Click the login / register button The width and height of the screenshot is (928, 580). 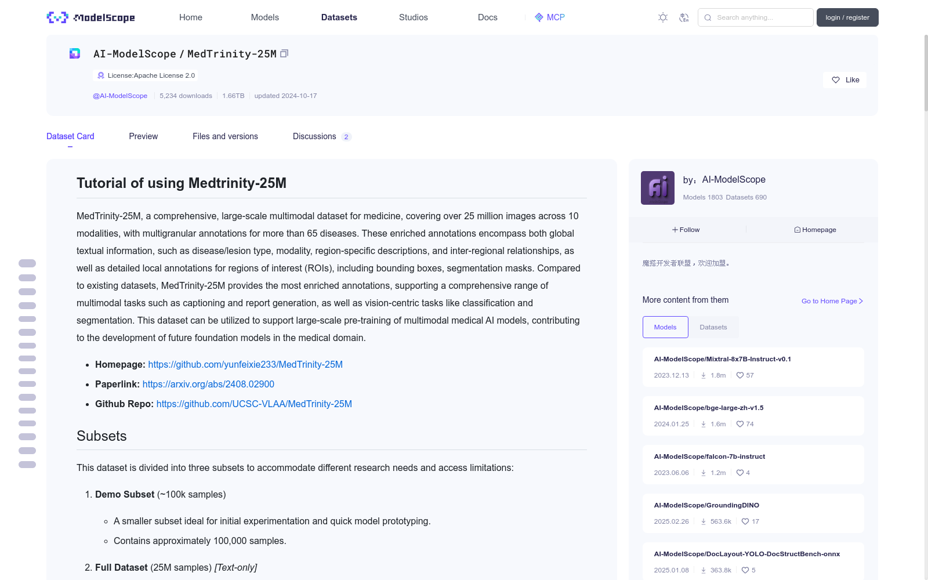click(847, 17)
